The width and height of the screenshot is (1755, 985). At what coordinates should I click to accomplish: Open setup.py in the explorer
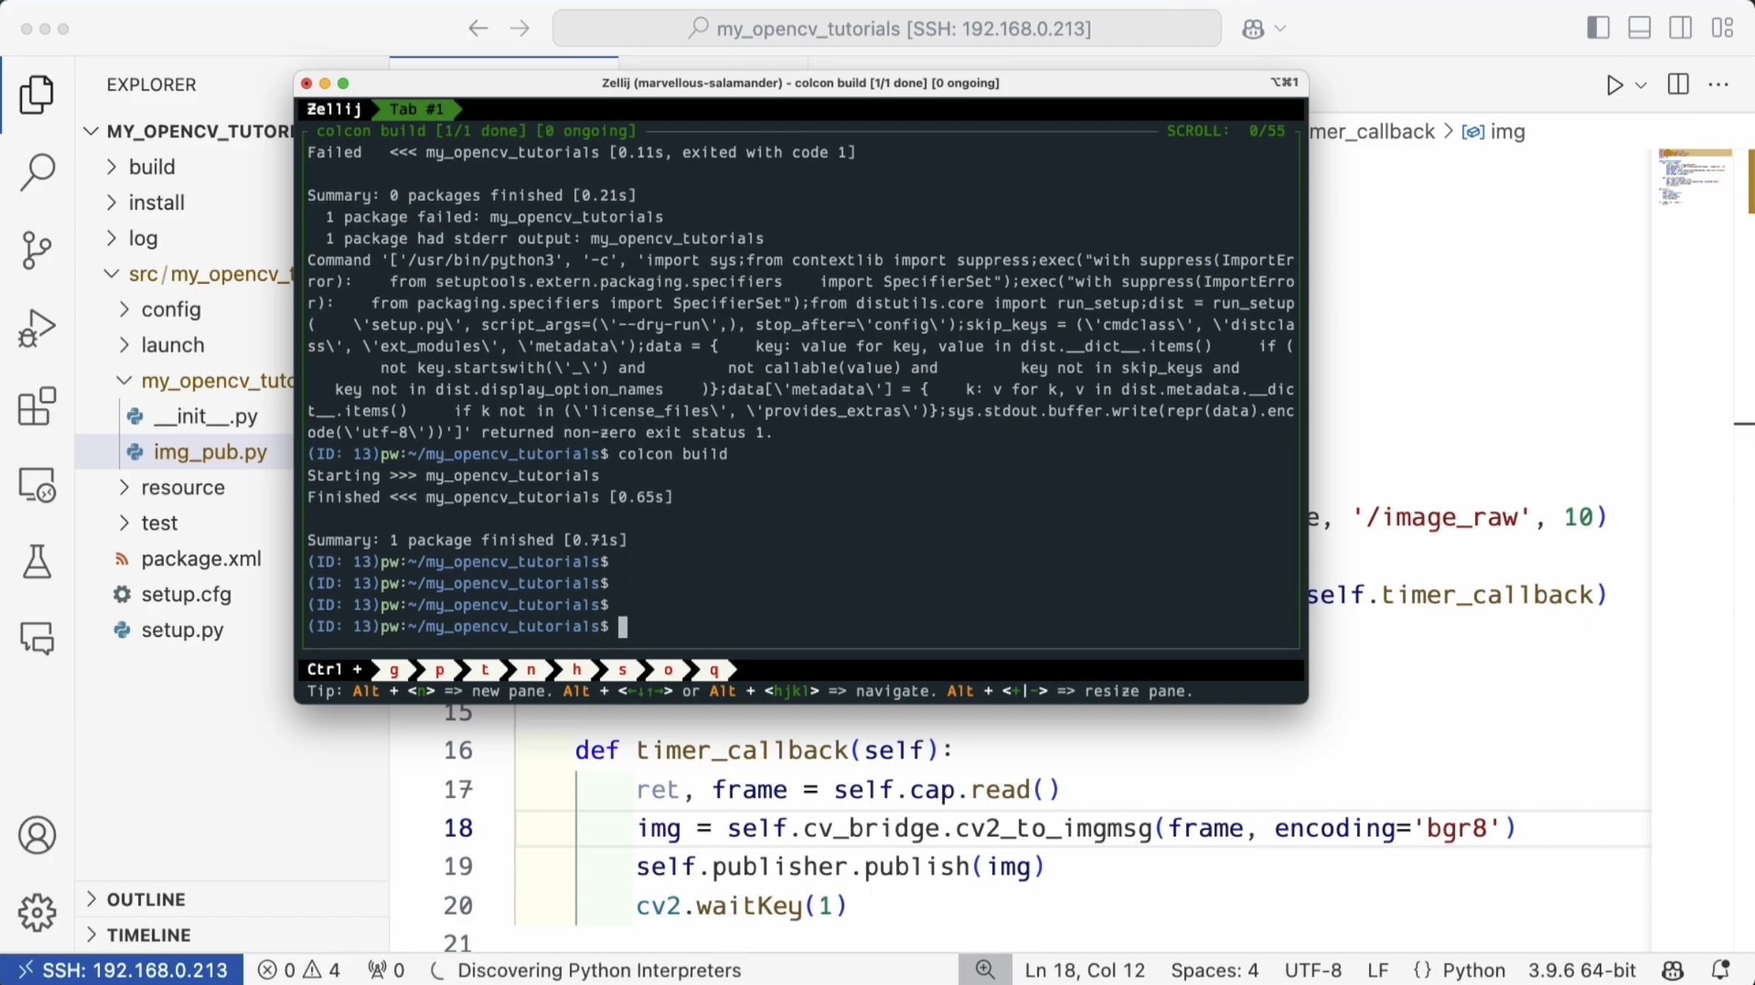182,630
